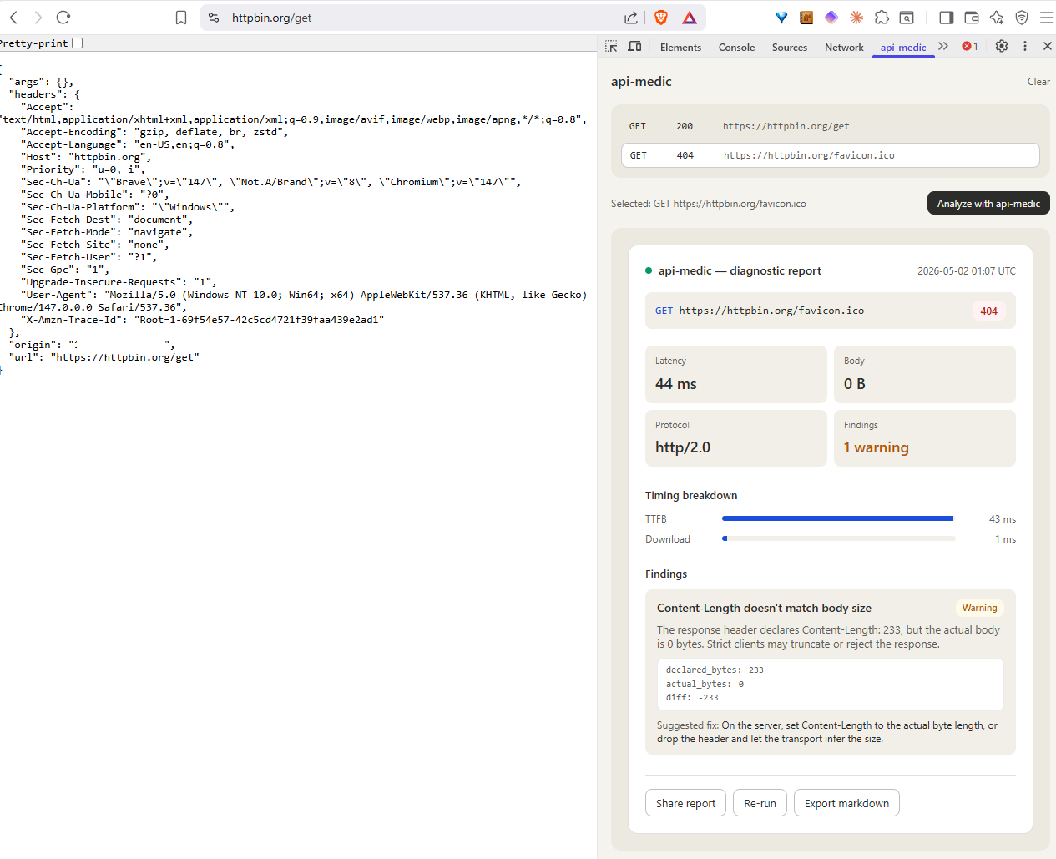Click the address bar showing httpbin.org/get
This screenshot has width=1056, height=859.
[x=417, y=18]
